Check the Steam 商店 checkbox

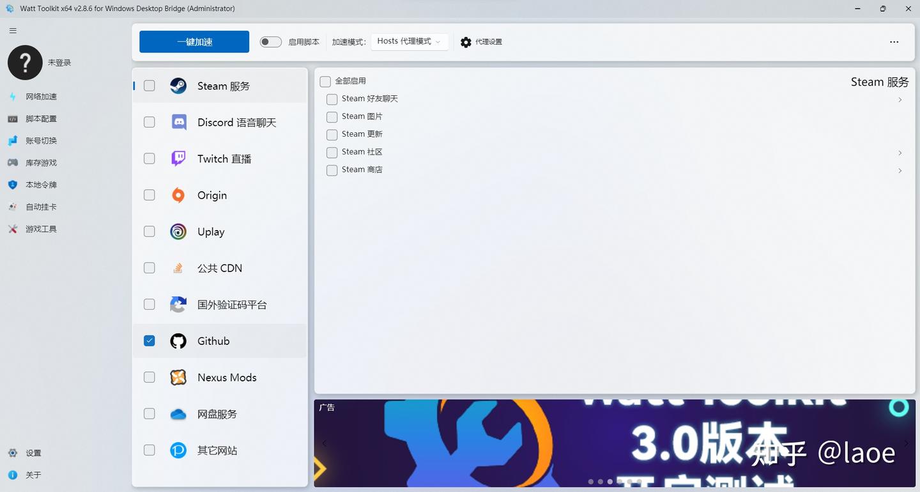point(332,170)
